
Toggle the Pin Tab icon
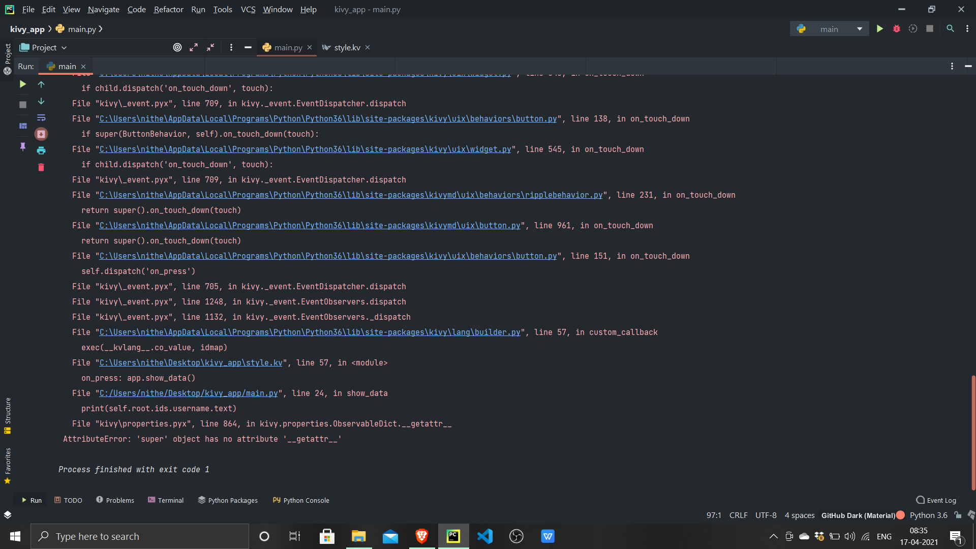click(23, 147)
